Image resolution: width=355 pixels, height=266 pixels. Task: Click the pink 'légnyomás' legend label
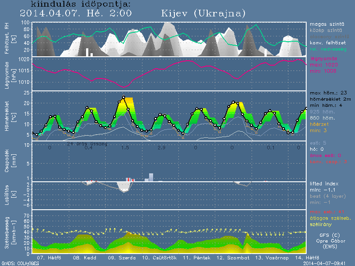tap(324, 59)
